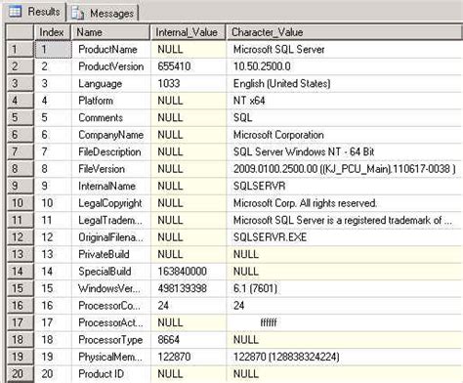The width and height of the screenshot is (463, 383).
Task: Click the PrivateBuild cell
Action: [x=110, y=254]
